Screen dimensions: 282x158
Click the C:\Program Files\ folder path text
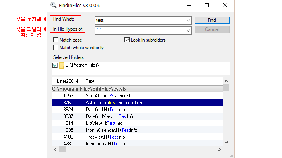[82, 65]
